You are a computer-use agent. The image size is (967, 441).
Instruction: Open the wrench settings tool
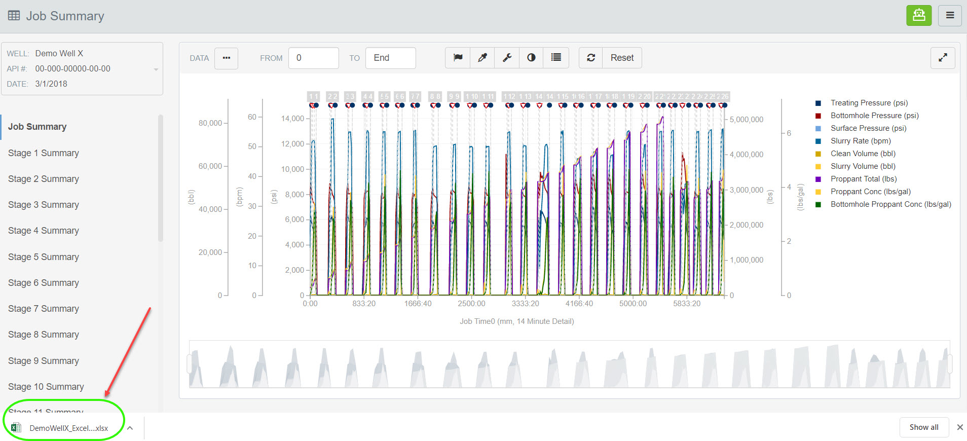point(507,58)
